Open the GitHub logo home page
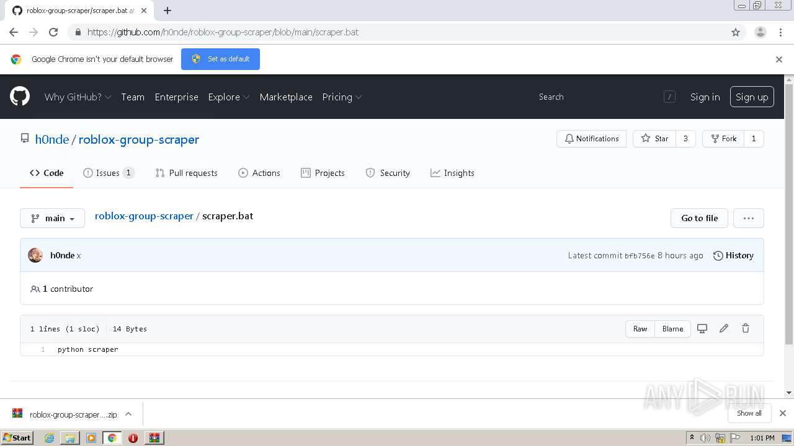The image size is (794, 446). coord(20,97)
